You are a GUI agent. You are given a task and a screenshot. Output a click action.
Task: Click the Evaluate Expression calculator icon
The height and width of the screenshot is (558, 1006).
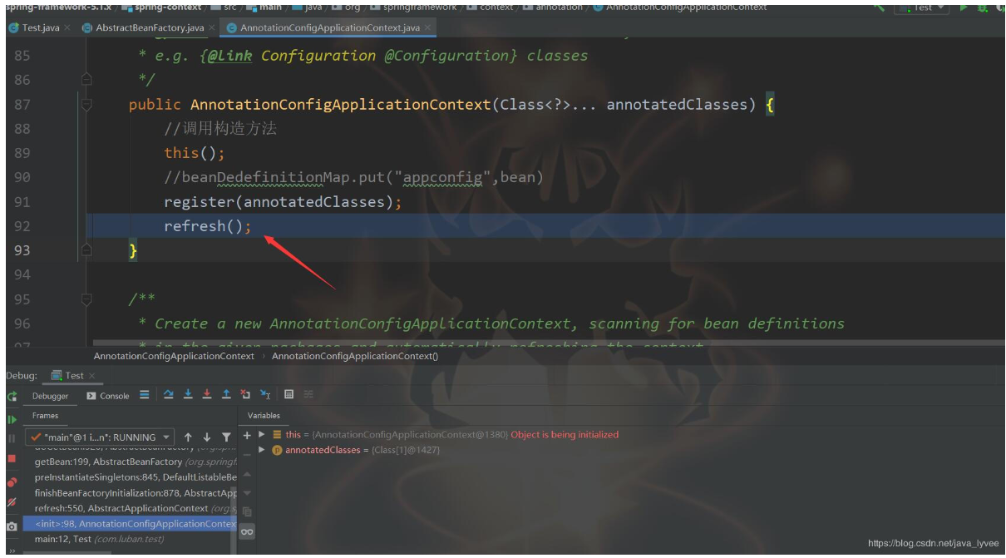(288, 395)
